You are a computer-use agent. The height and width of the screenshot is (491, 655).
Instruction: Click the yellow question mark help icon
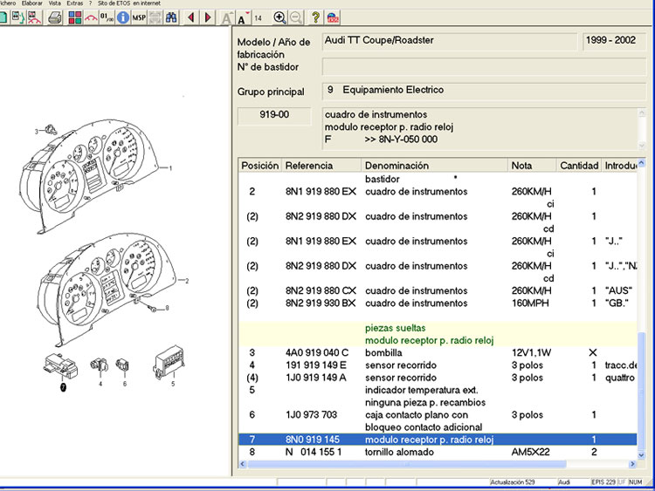(315, 17)
